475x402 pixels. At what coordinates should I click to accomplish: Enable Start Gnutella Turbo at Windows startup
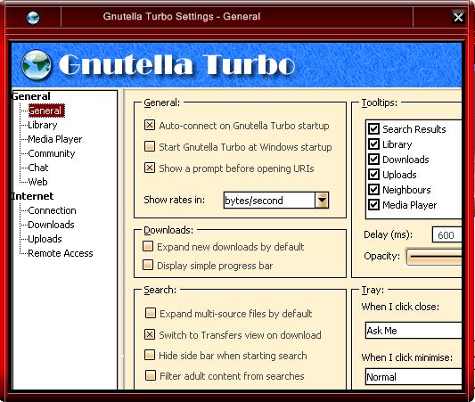[150, 146]
